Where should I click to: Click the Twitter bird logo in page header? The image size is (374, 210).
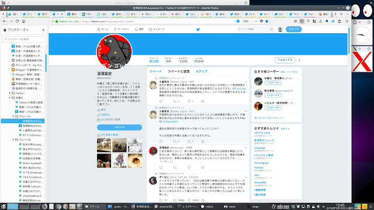tap(198, 30)
